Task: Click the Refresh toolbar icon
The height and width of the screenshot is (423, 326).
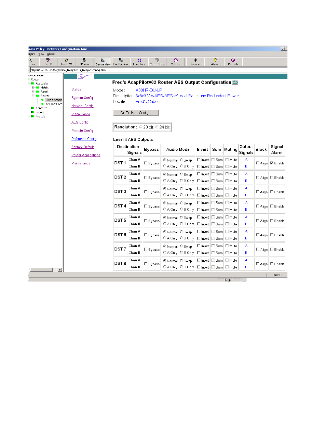Action: [233, 62]
